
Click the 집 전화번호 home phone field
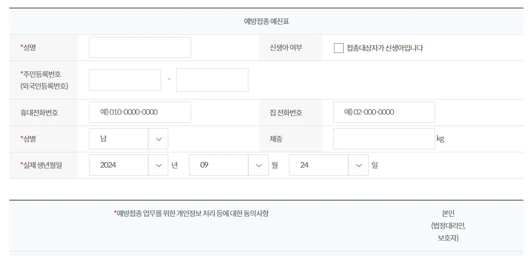click(x=384, y=112)
